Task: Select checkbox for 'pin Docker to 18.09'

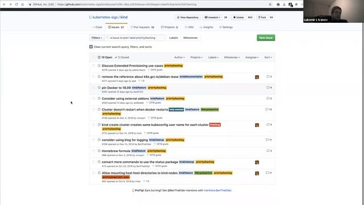Action: [x=93, y=88]
